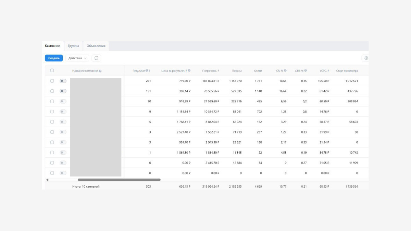Toggle campaign with 88 041 impressions
Viewport: 411px width, 231px height.
tap(63, 112)
